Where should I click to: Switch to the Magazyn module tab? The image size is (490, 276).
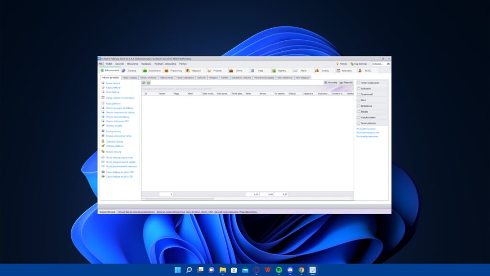(x=194, y=71)
